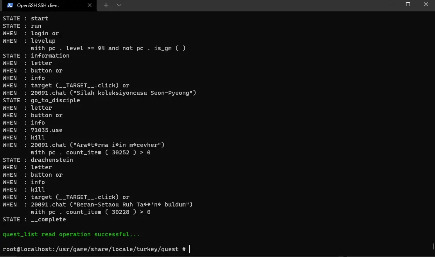
Task: Maximize the terminal window
Action: [408, 4]
